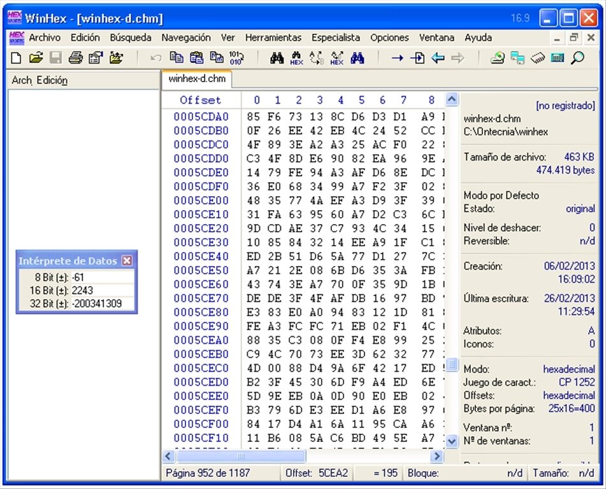Viewport: 606px width, 489px height.
Task: Open the Ver menu
Action: 227,38
